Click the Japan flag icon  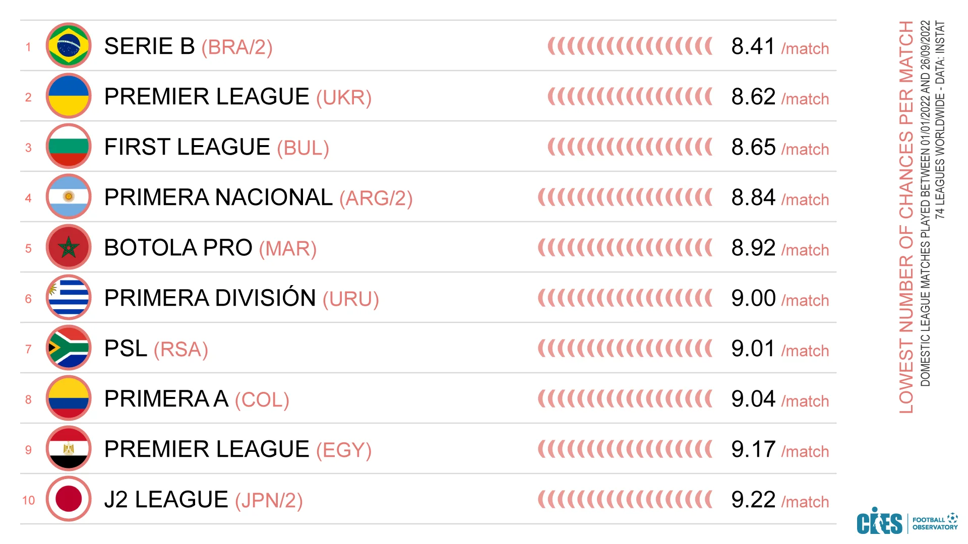[69, 499]
